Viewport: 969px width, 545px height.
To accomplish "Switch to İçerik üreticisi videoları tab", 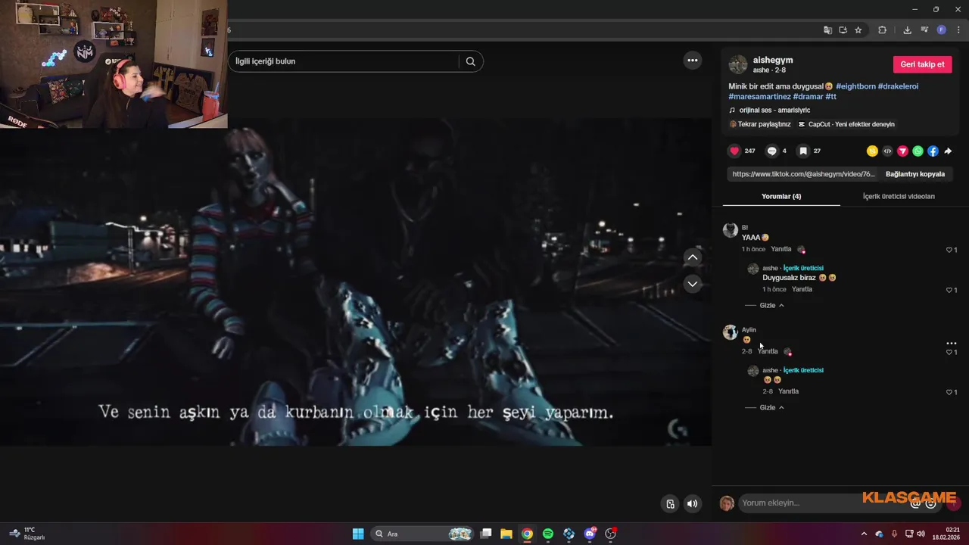I will coord(899,196).
